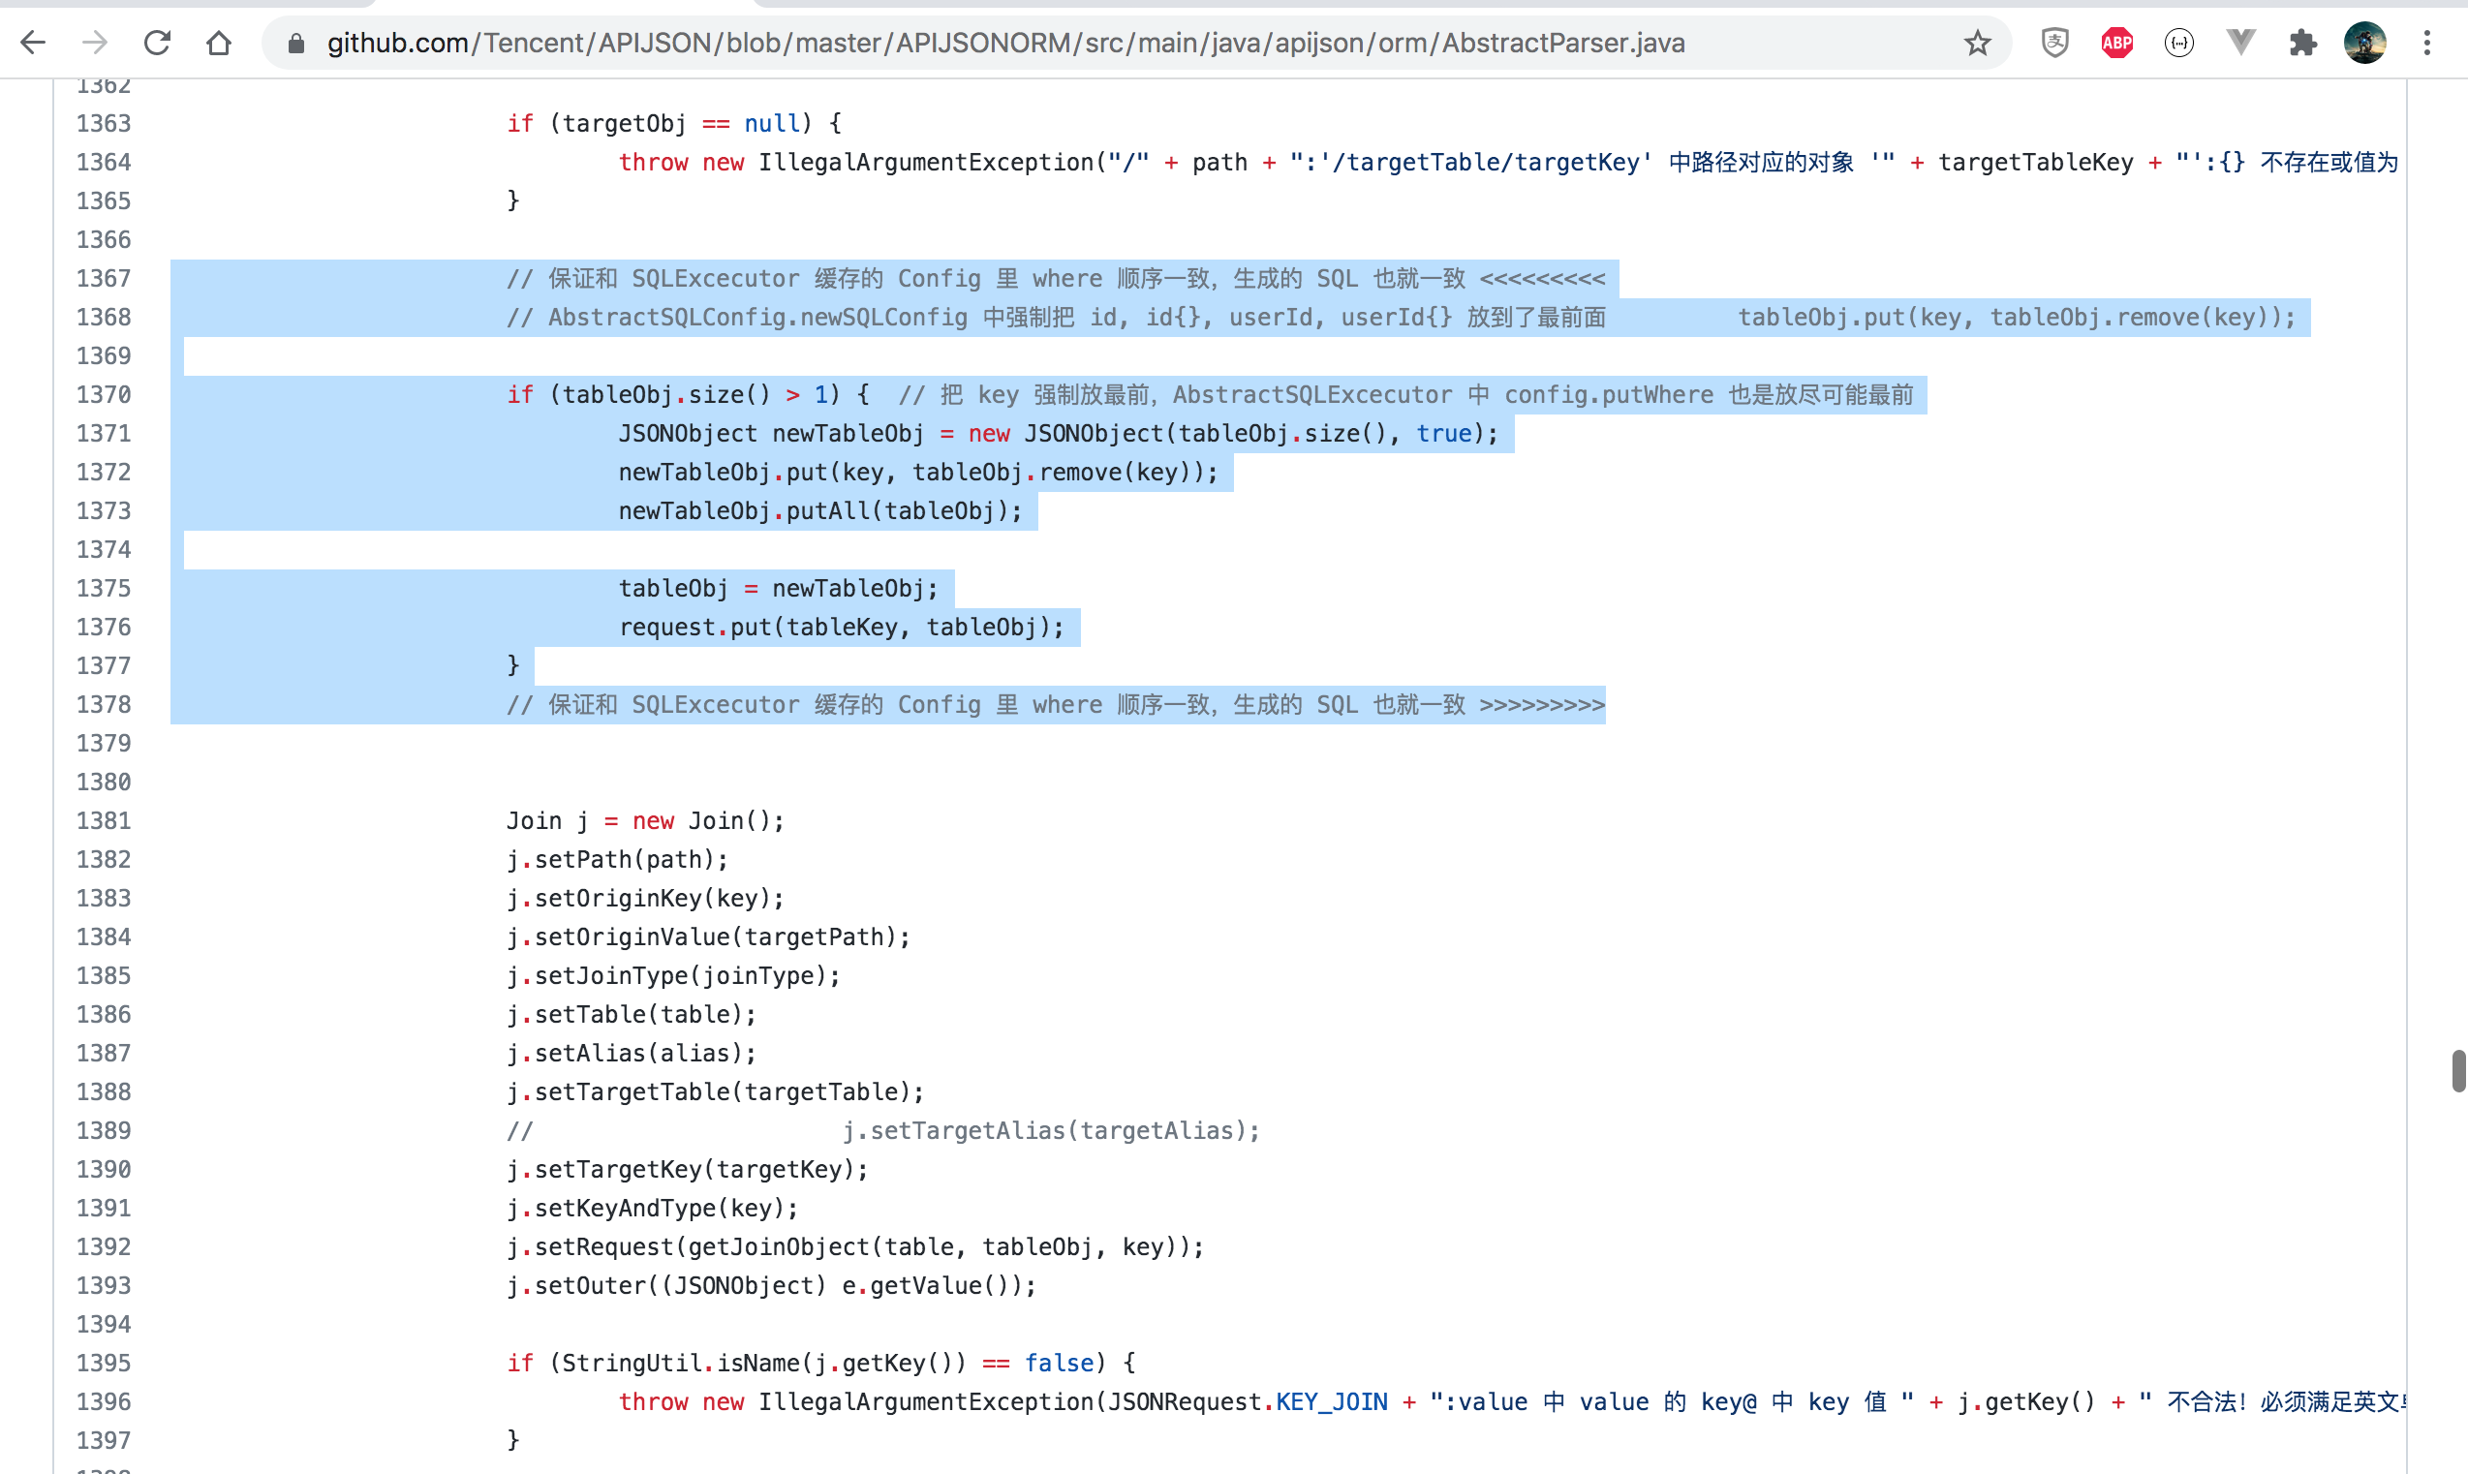Image resolution: width=2468 pixels, height=1474 pixels.
Task: Select line number 1363
Action: tap(104, 123)
